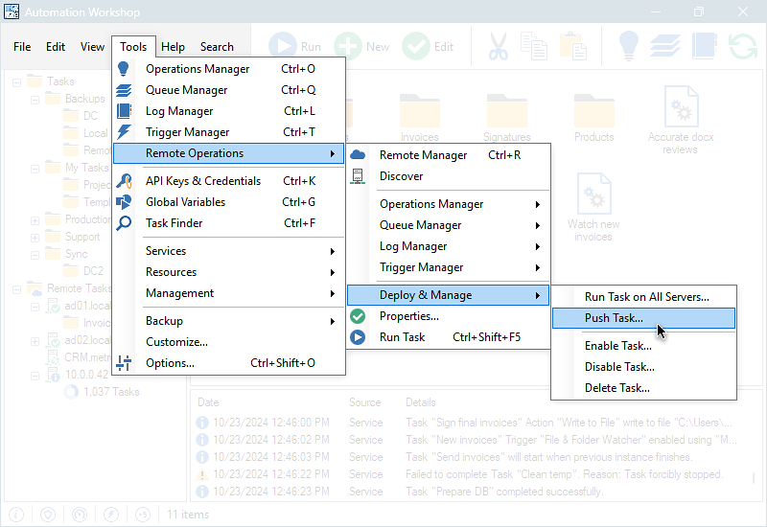The height and width of the screenshot is (527, 767).
Task: Click the Refresh toolbar icon
Action: pos(742,46)
